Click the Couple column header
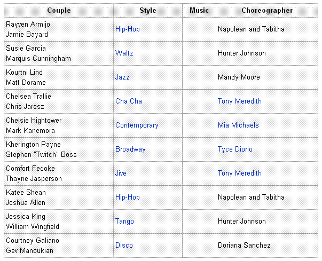 point(59,11)
